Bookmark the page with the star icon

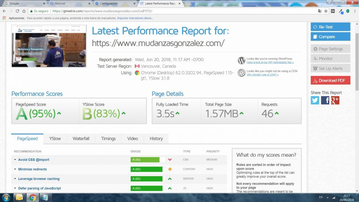point(326,11)
